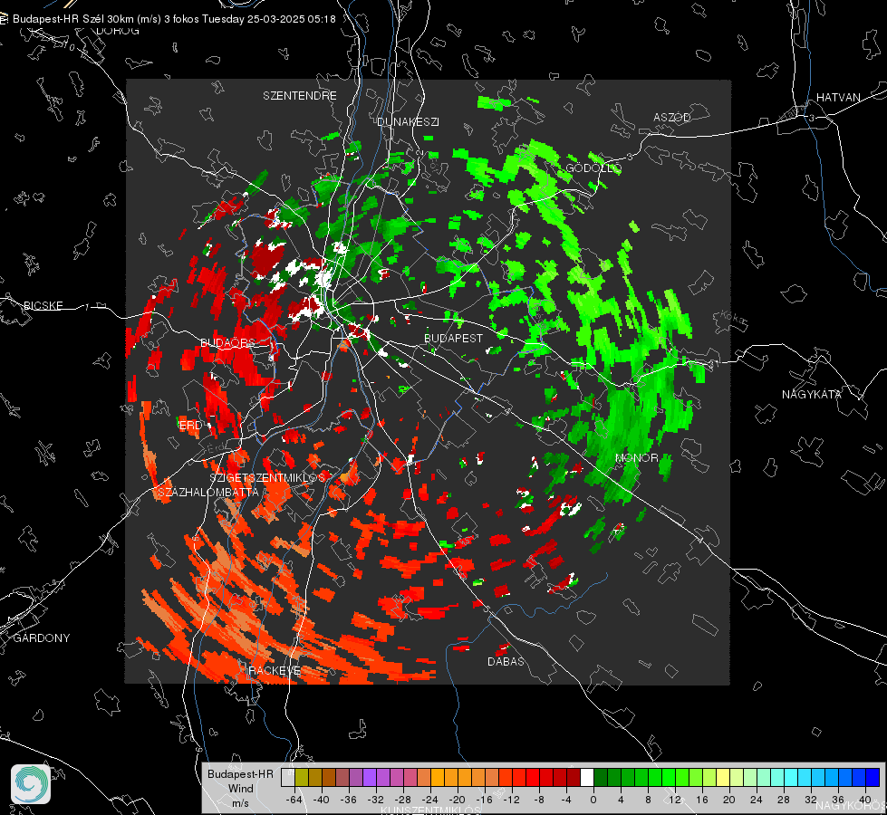
Task: Click the GÖDÖLLŐ city label
Action: (x=593, y=168)
